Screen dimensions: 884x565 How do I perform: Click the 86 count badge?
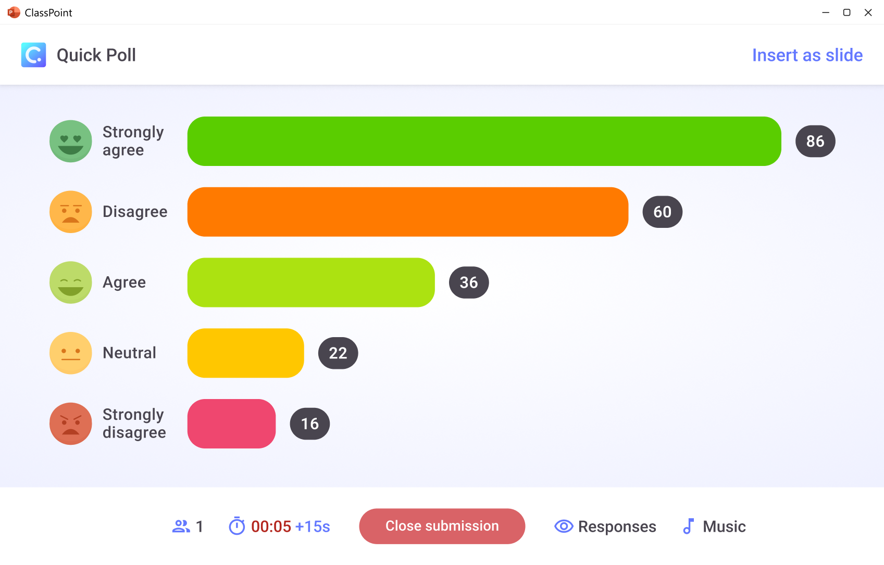pyautogui.click(x=815, y=141)
